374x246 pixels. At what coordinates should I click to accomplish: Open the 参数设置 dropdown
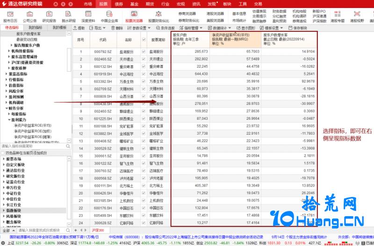coord(139,28)
